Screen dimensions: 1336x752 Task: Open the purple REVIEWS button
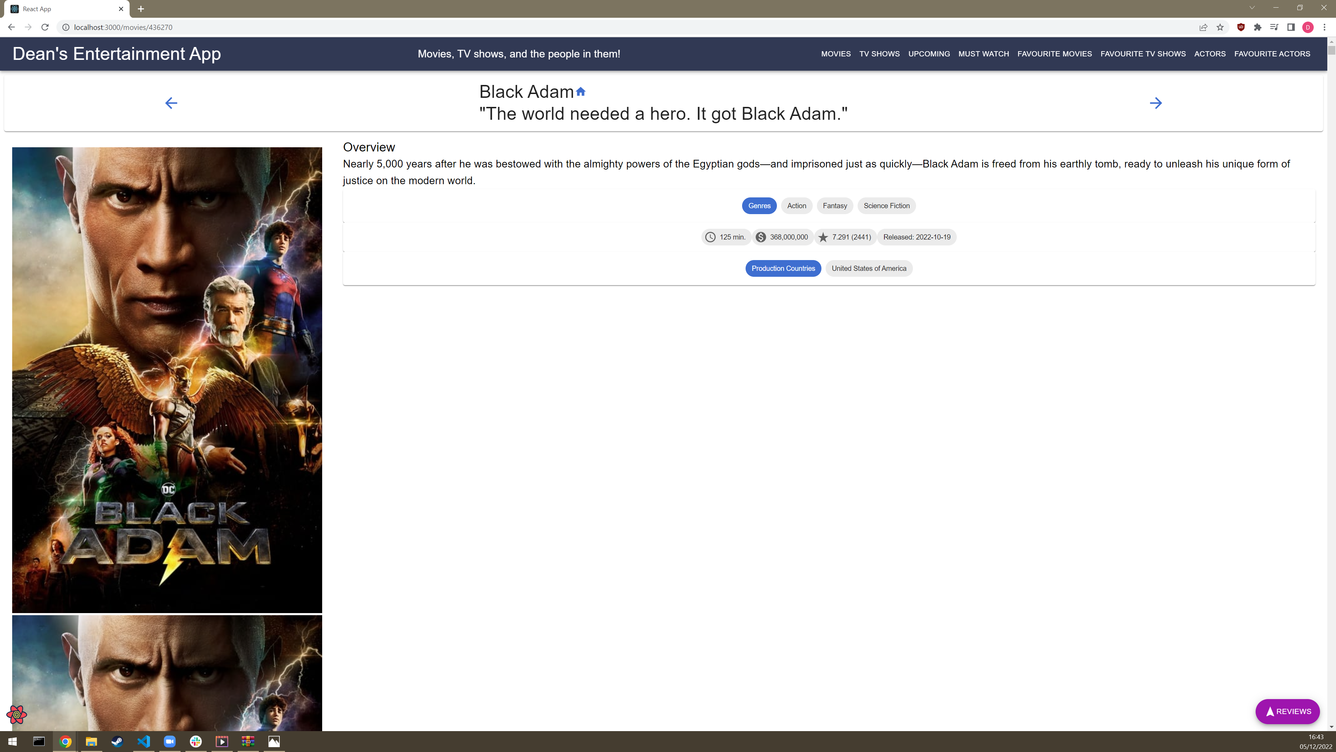coord(1287,712)
